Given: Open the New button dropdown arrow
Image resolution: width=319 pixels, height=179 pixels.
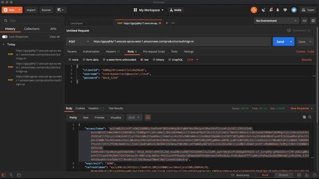Looking at the screenshot, I should tap(20, 10).
